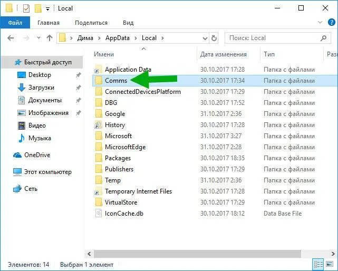Click Local in the address breadcrumb

pos(149,38)
